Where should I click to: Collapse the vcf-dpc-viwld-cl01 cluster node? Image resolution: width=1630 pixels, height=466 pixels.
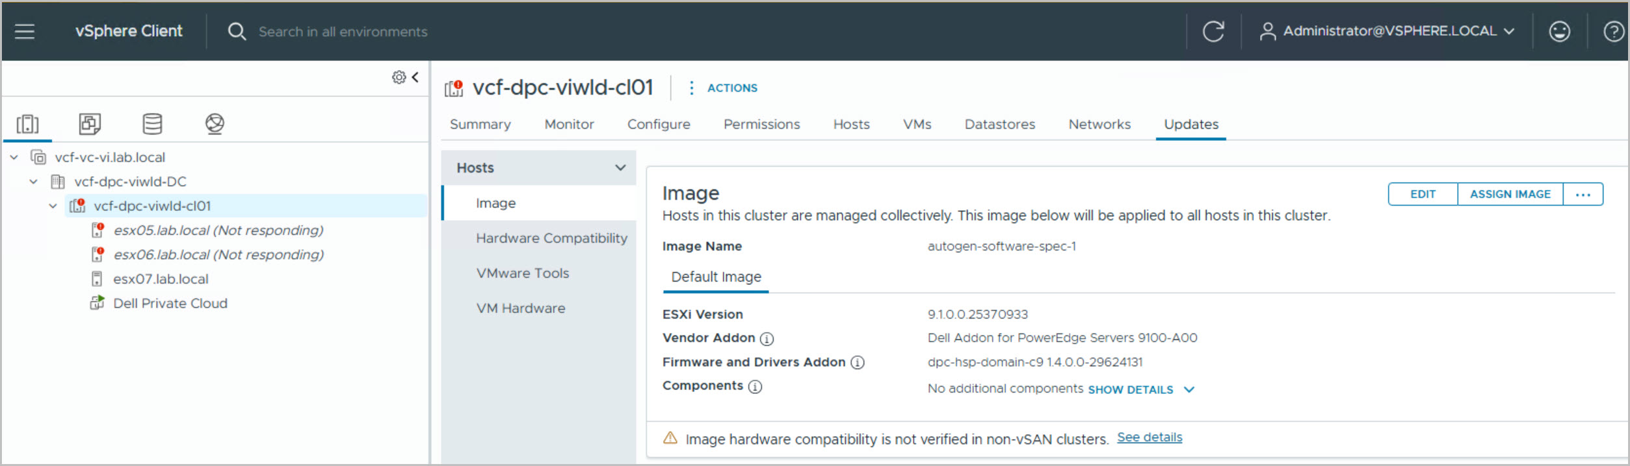point(53,206)
